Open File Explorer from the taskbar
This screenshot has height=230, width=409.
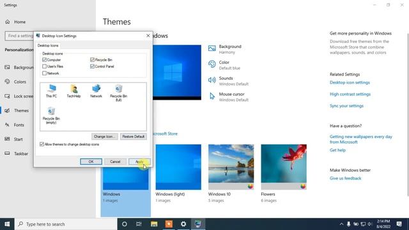[154, 224]
